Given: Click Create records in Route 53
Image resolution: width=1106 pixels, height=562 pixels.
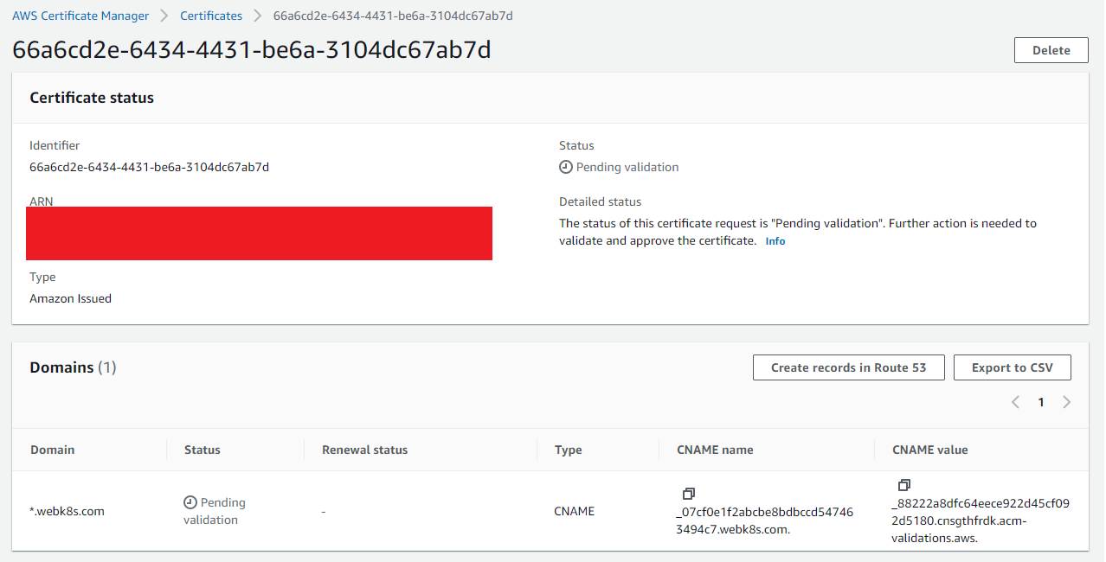Looking at the screenshot, I should pos(848,367).
